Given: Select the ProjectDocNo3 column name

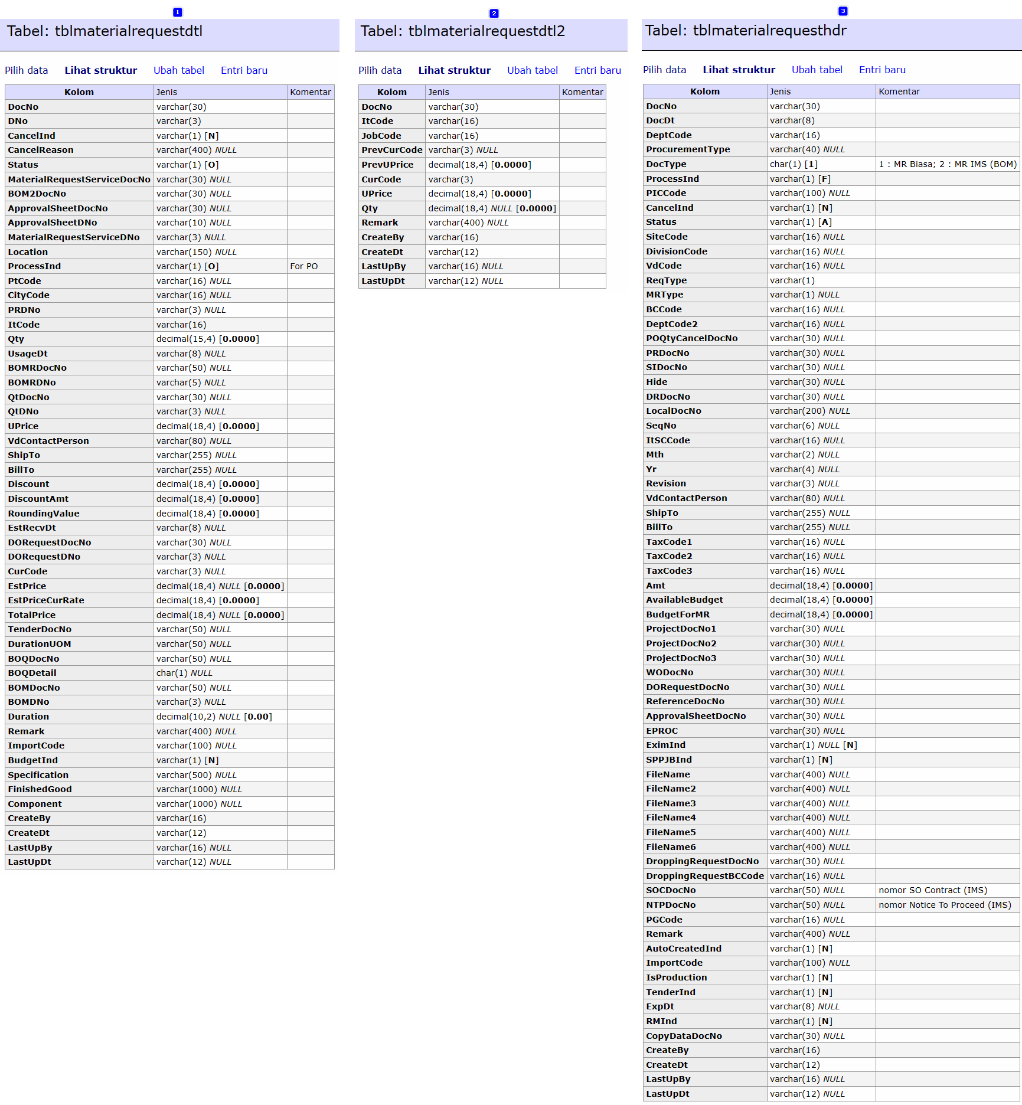Looking at the screenshot, I should coord(681,658).
